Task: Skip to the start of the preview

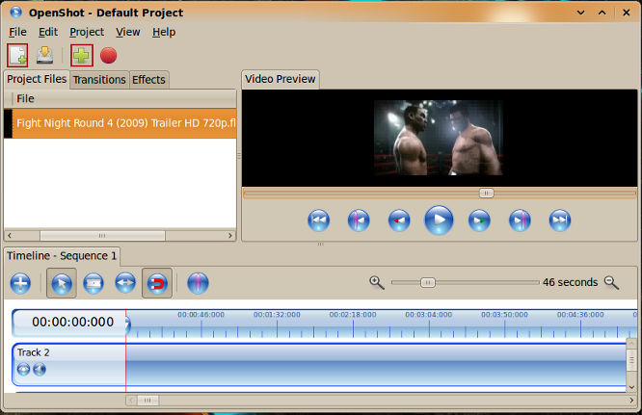Action: (x=318, y=220)
